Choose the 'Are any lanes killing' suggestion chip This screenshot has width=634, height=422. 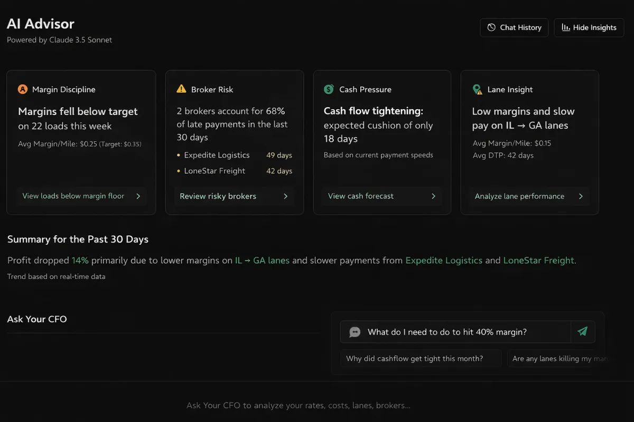(552, 359)
